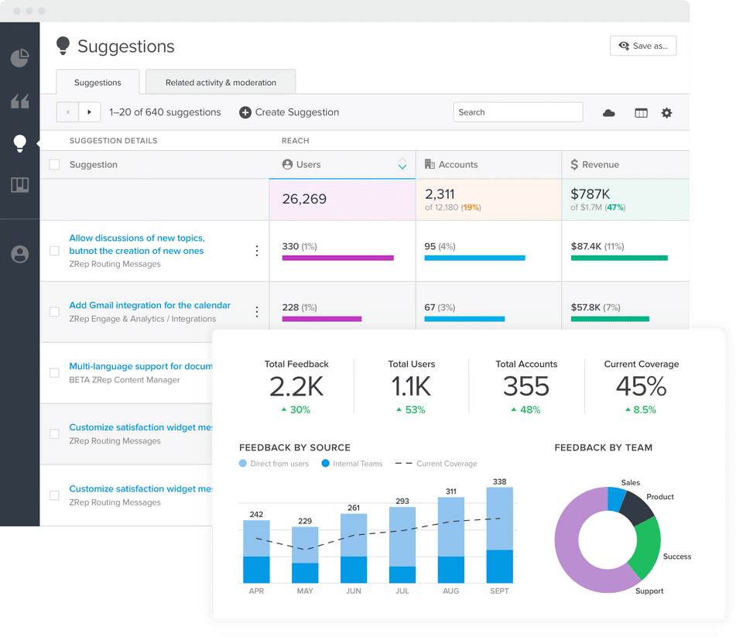Click the green $57.8K revenue bar
Viewport: 743px width, 637px height.
point(610,319)
